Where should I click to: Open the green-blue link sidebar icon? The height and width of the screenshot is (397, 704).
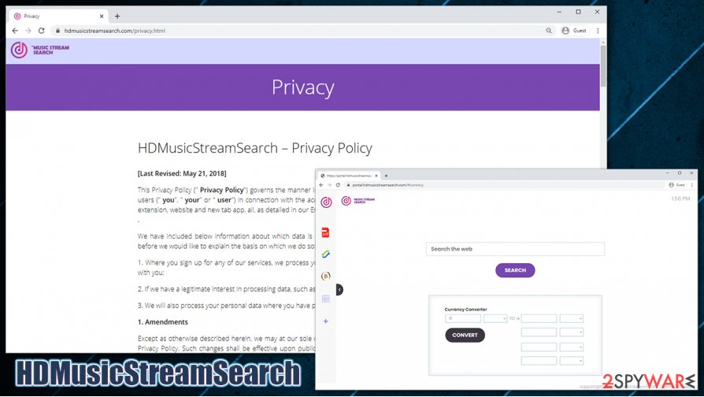click(x=325, y=254)
